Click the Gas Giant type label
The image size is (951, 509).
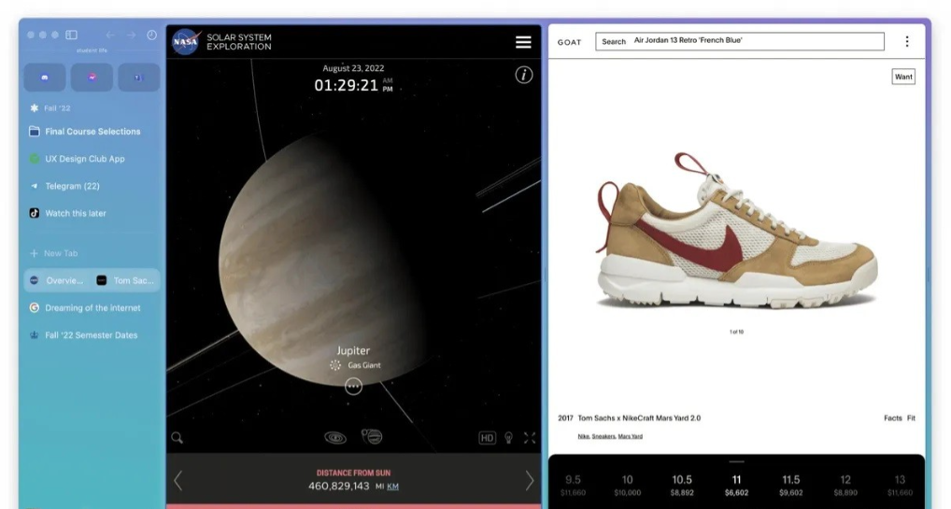[x=364, y=365]
